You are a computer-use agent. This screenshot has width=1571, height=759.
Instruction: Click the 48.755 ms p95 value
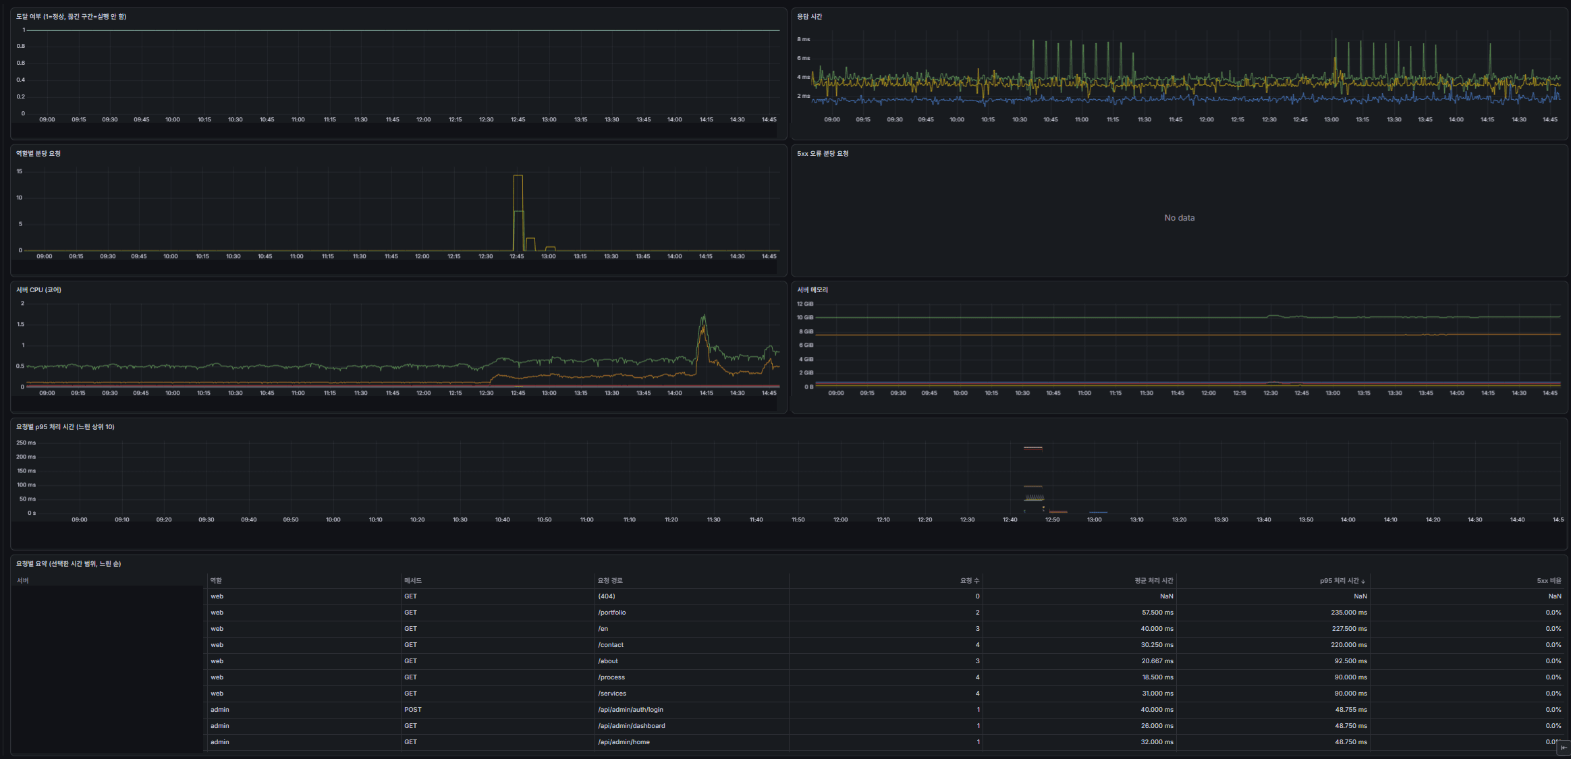[x=1351, y=710]
